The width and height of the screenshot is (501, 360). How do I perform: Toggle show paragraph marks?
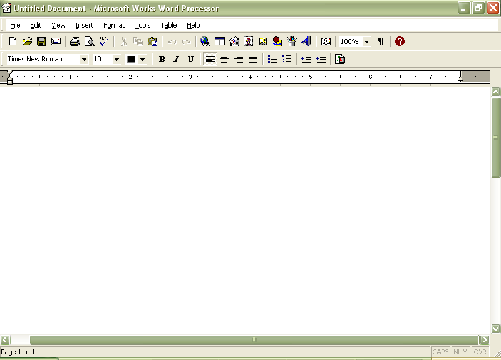pos(380,41)
